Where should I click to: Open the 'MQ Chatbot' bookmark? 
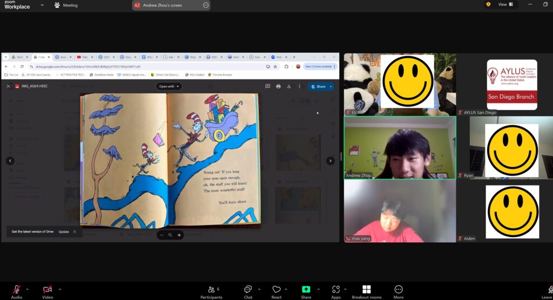click(x=195, y=75)
